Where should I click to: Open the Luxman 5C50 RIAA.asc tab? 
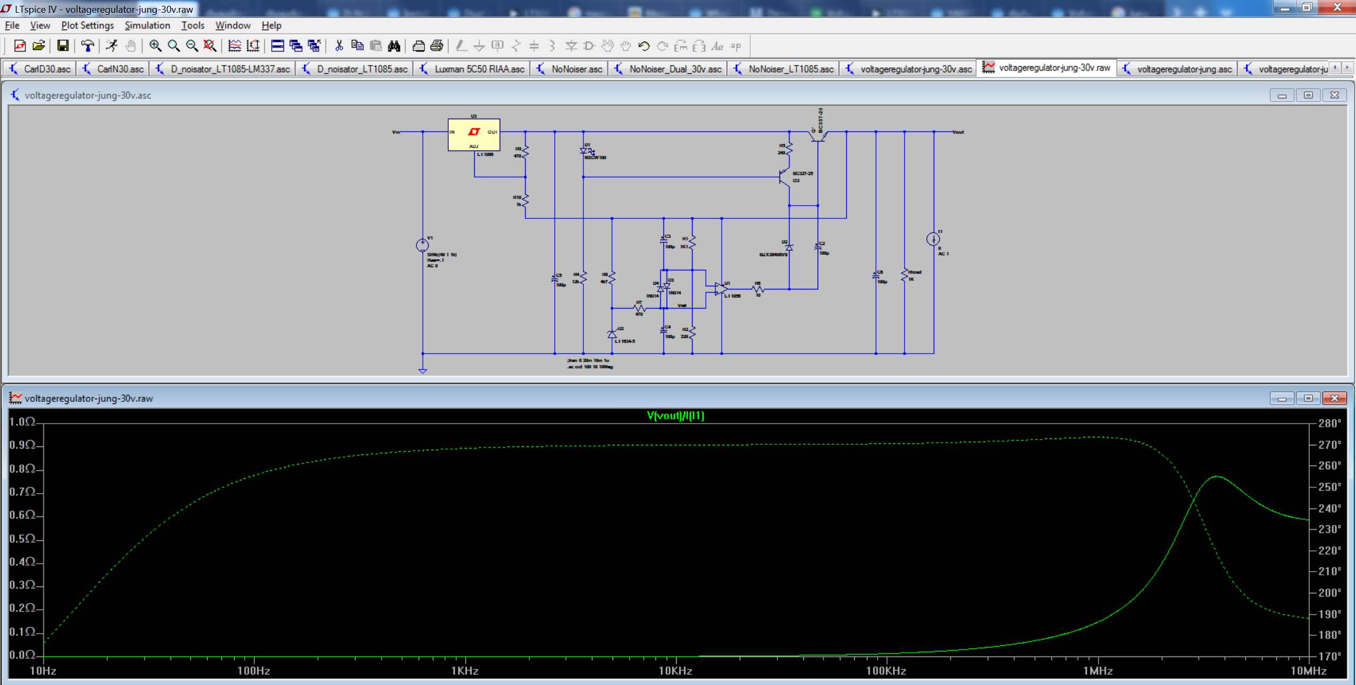coord(471,69)
